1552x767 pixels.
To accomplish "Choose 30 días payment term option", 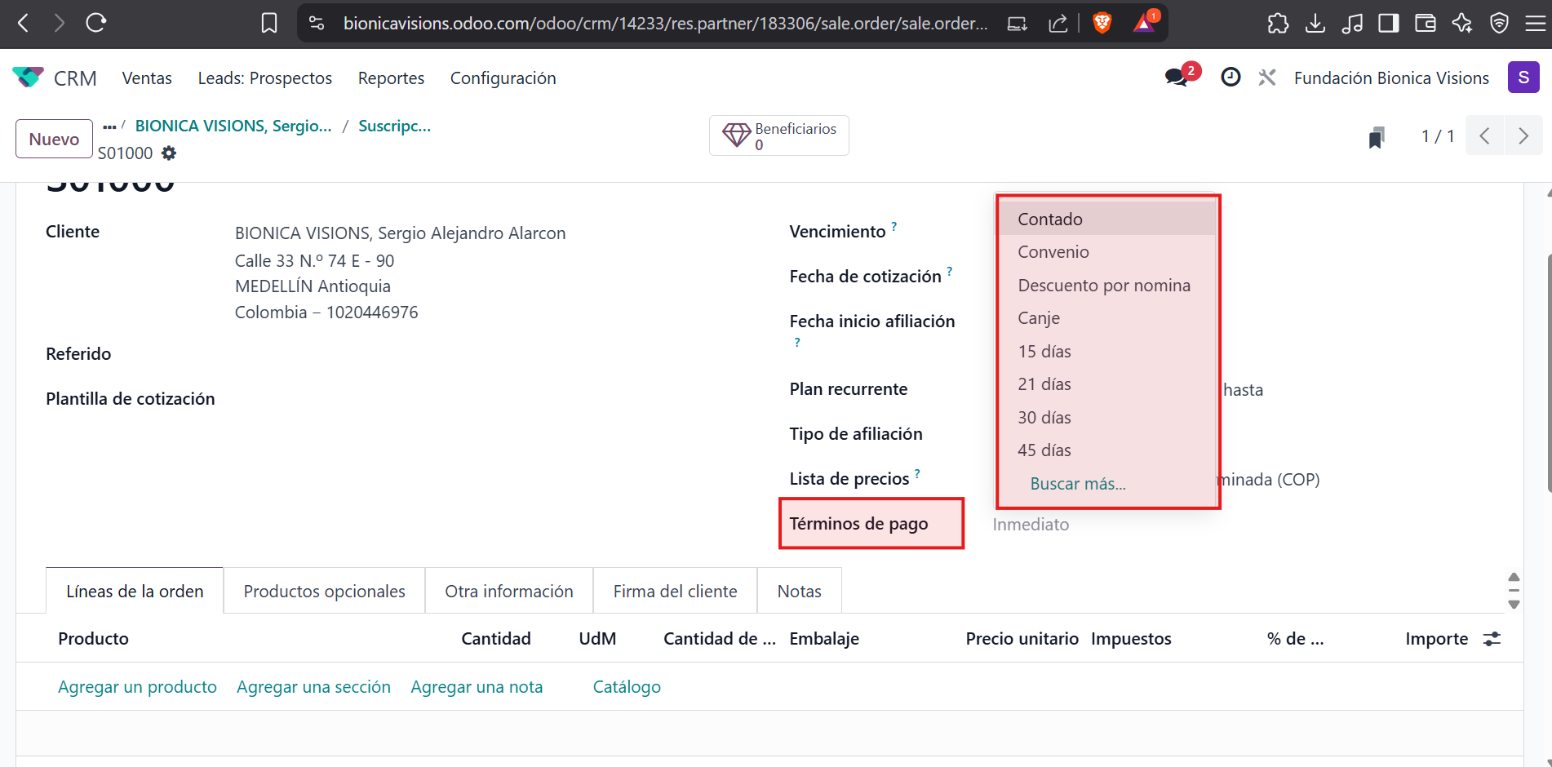I will (x=1044, y=418).
